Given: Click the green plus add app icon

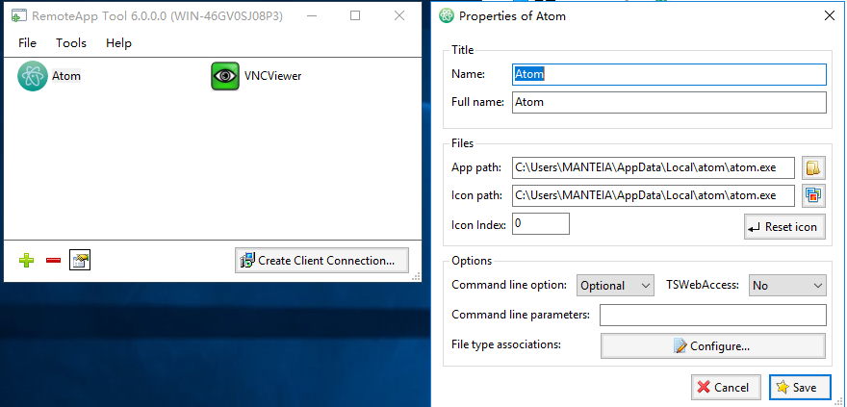Looking at the screenshot, I should pyautogui.click(x=26, y=261).
